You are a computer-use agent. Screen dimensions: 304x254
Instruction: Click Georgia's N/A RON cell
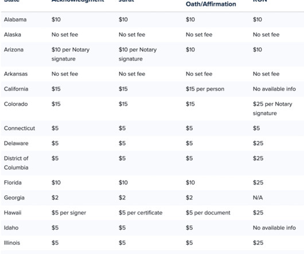(258, 198)
